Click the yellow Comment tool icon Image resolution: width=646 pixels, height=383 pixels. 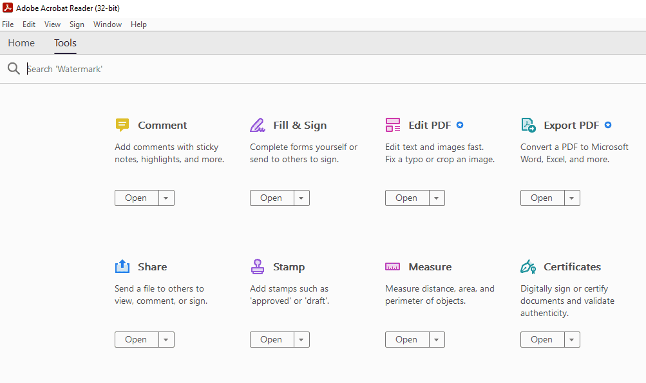(122, 125)
